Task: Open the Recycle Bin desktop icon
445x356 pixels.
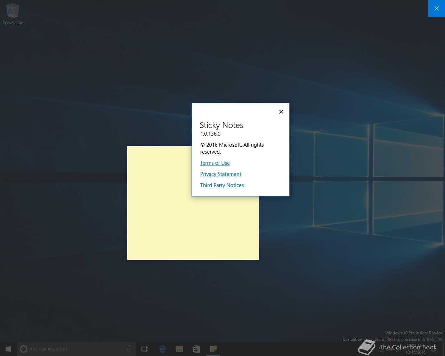Action: 13,14
